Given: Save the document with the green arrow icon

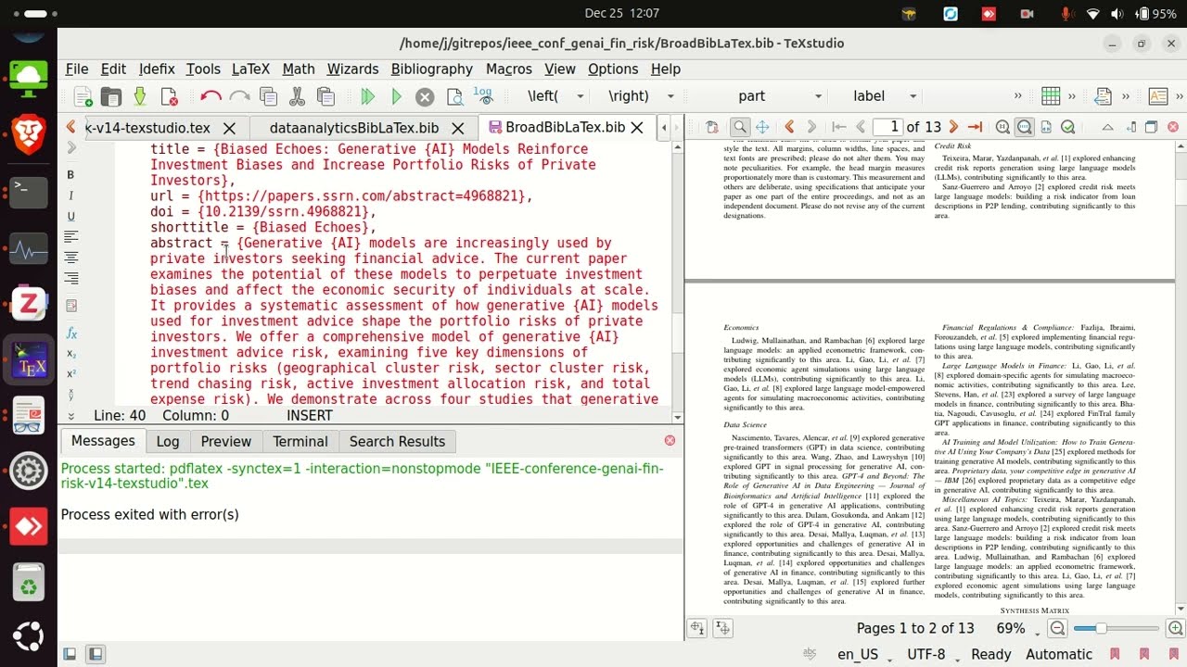Looking at the screenshot, I should [140, 96].
